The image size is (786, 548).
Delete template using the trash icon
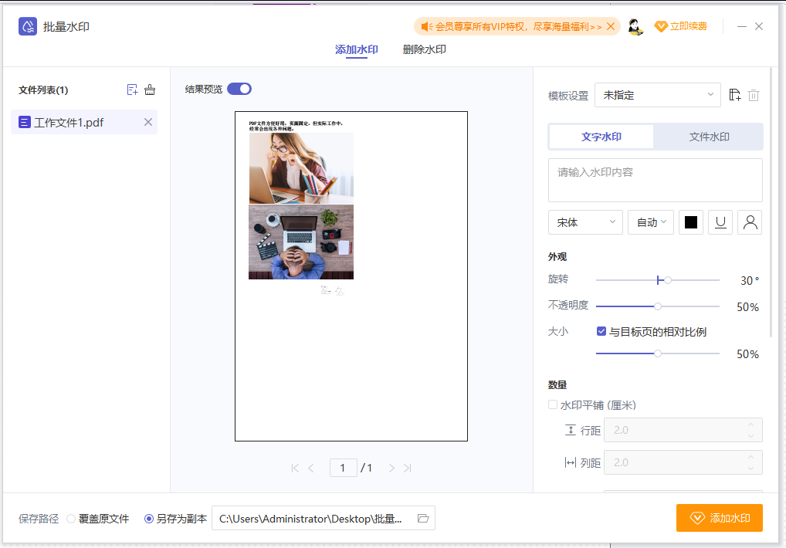point(754,95)
